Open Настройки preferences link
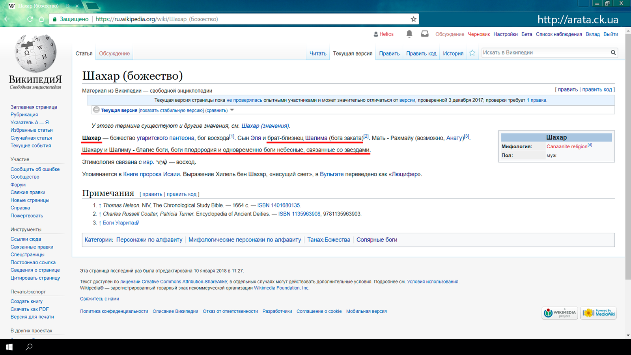The height and width of the screenshot is (355, 631). tap(506, 34)
